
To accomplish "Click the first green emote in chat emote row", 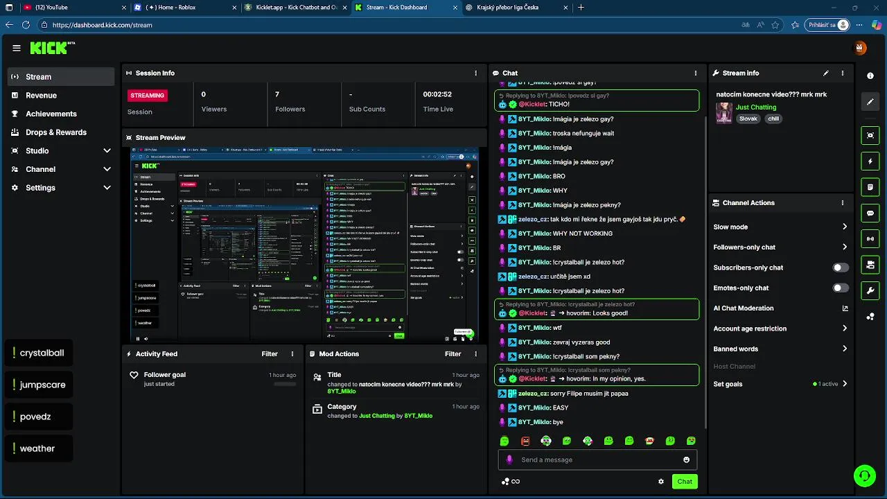I will [x=504, y=441].
